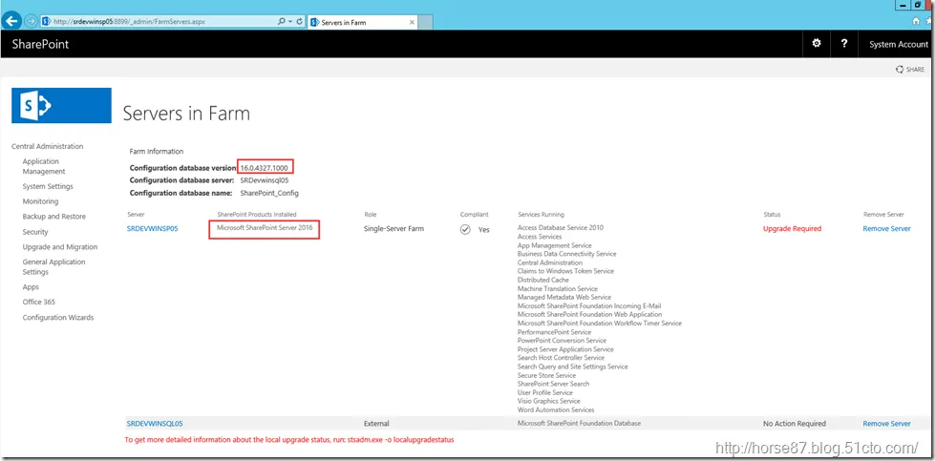Click the Upgrade Required status text
The image size is (935, 461).
pyautogui.click(x=792, y=229)
